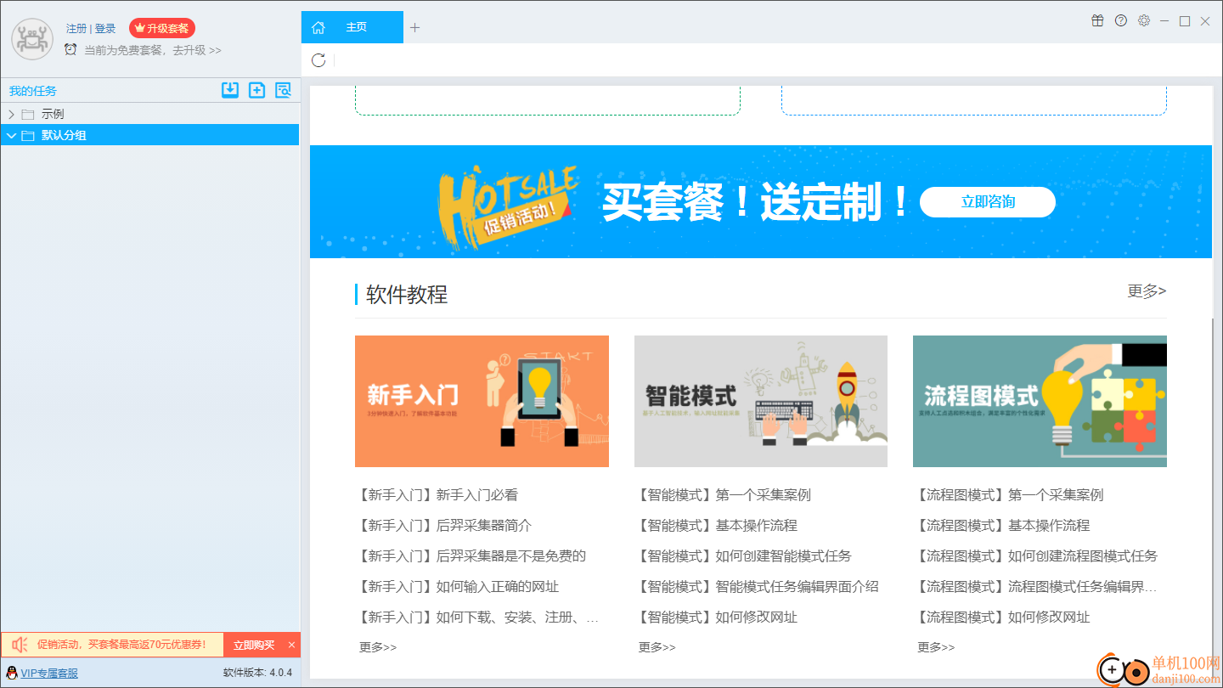The height and width of the screenshot is (688, 1223).
Task: Open 【新手入门】后羿采集器是不是免费的 article
Action: [x=472, y=556]
